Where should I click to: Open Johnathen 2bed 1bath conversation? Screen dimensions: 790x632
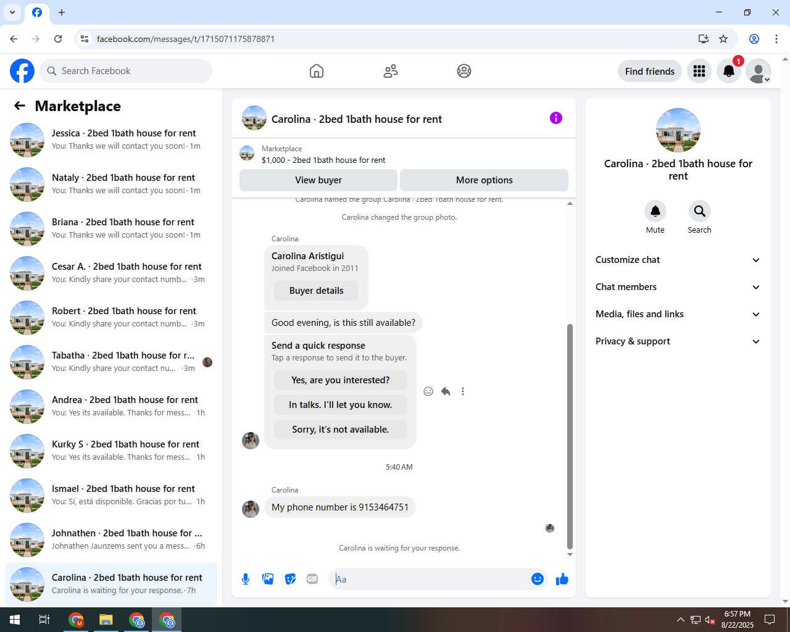click(111, 539)
